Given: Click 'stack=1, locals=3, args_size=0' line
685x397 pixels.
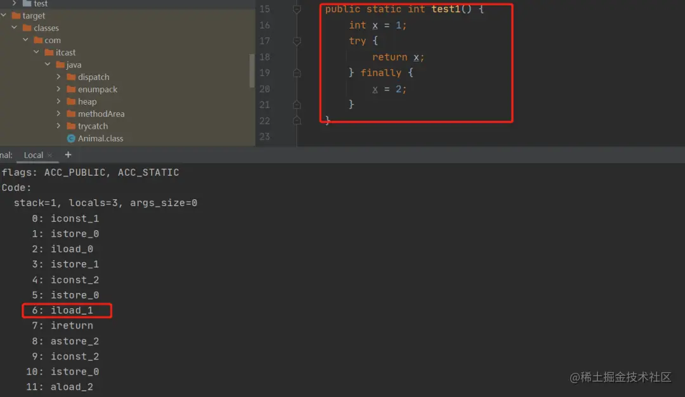Looking at the screenshot, I should click(x=105, y=203).
